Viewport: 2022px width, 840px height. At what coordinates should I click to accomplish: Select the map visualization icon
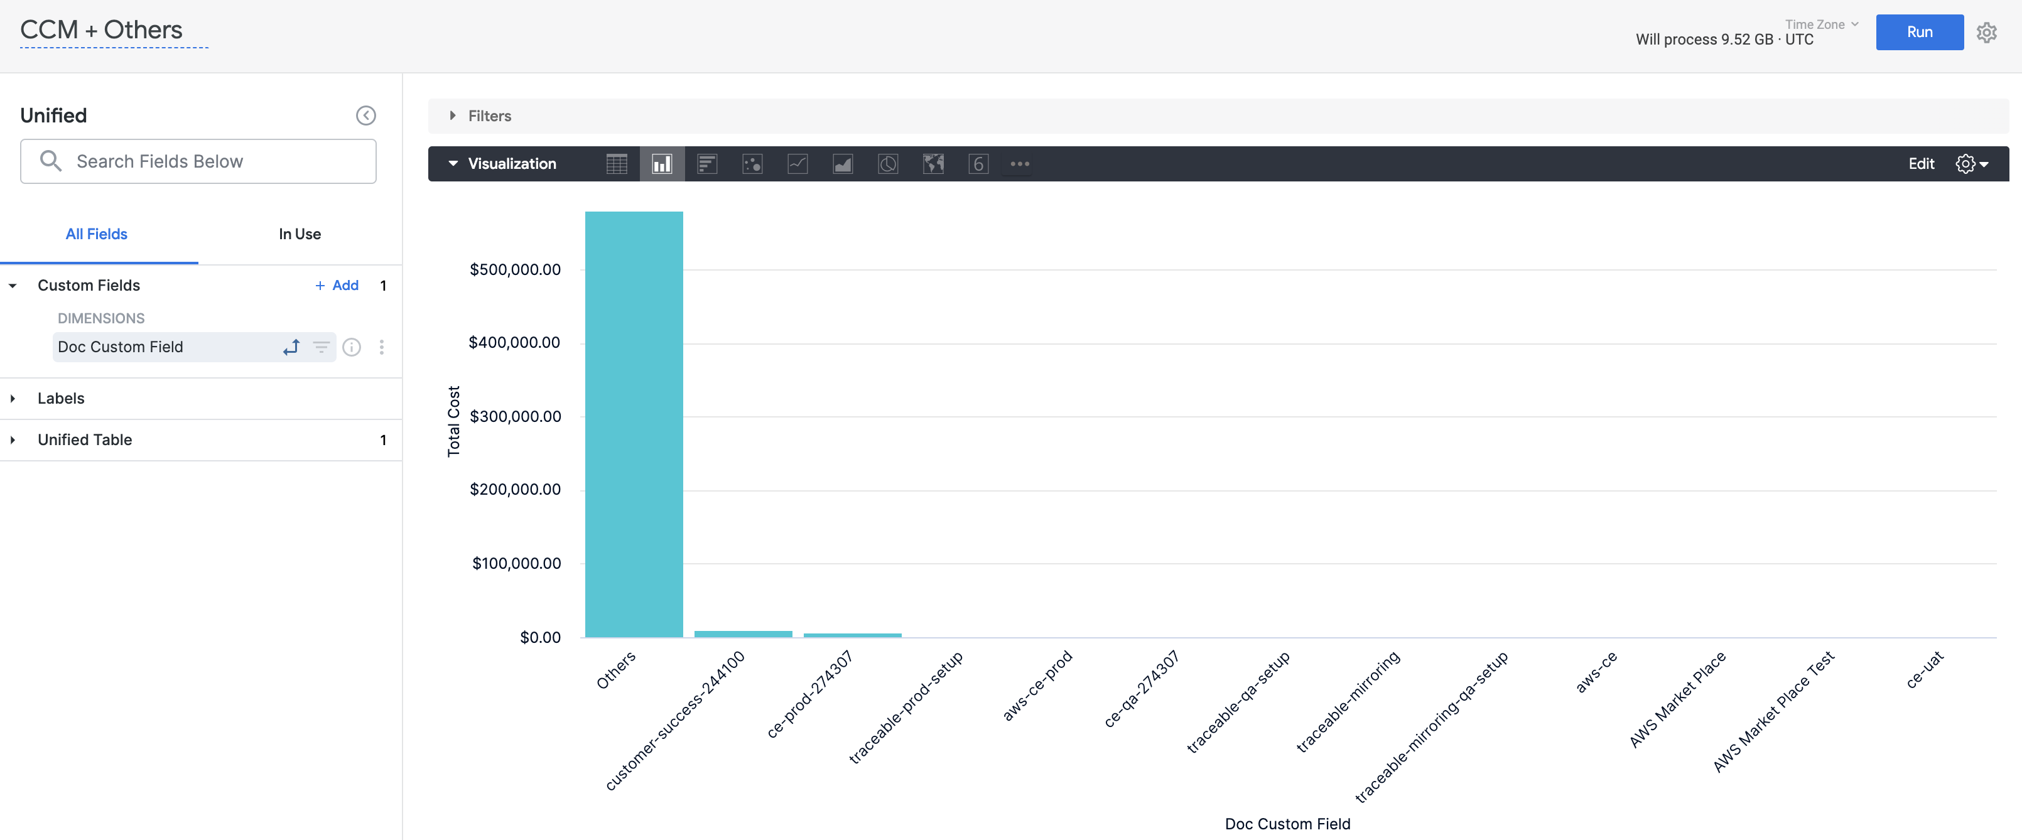pyautogui.click(x=933, y=163)
